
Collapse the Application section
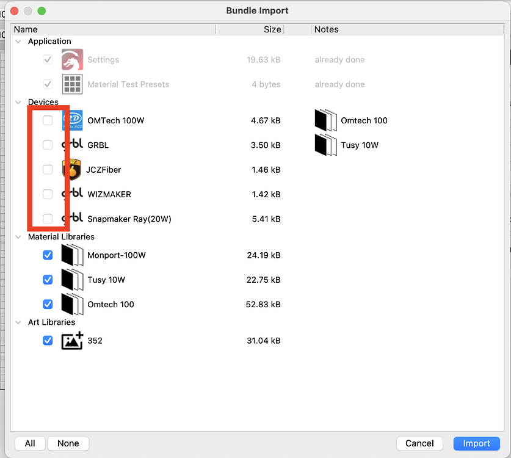18,42
